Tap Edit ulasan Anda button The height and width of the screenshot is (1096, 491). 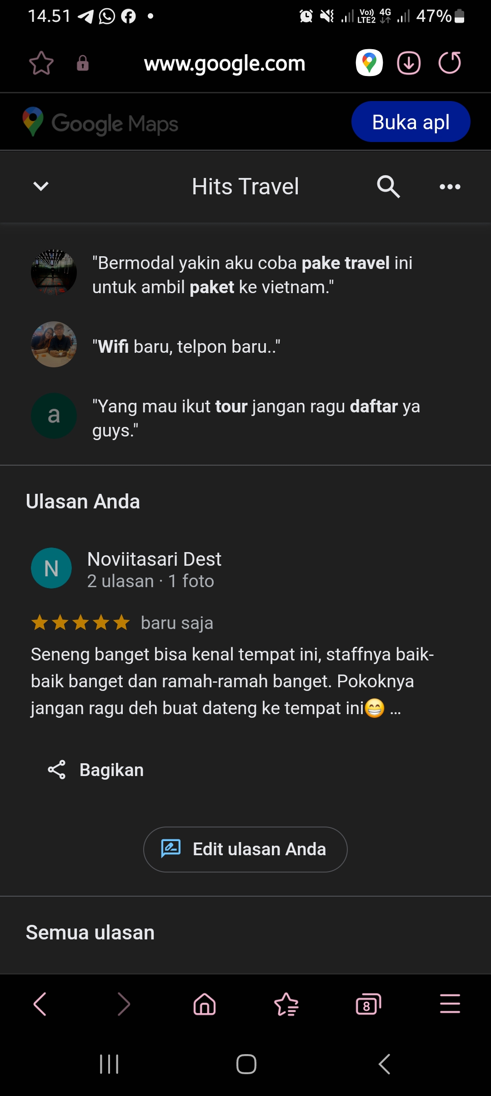pos(245,849)
